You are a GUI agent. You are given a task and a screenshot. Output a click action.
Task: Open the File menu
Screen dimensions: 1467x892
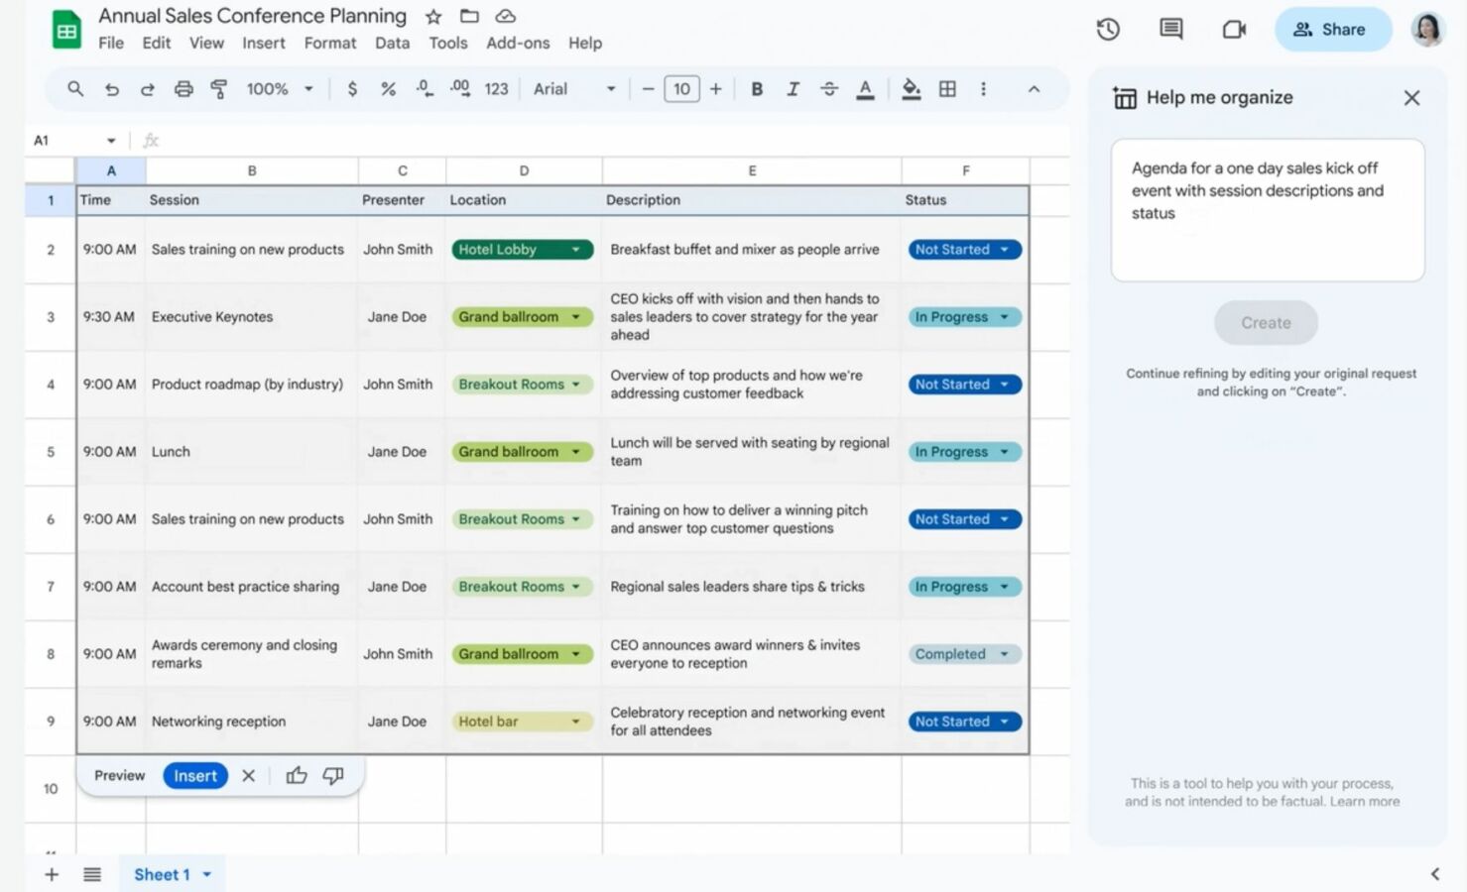point(111,43)
